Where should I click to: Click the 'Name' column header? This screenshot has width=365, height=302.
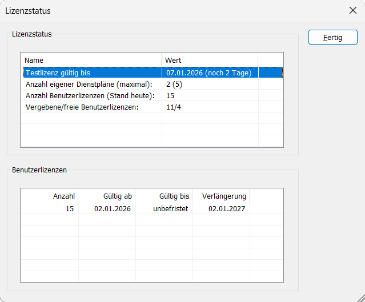click(x=91, y=61)
